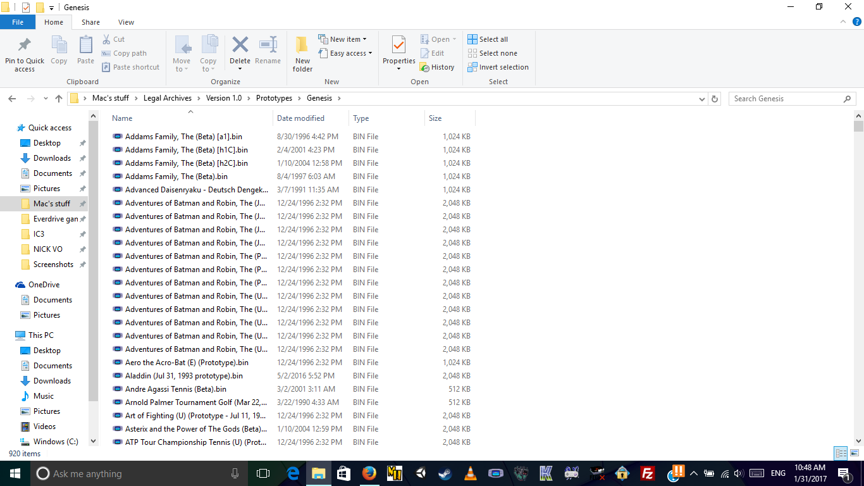
Task: Open Firefox from the taskbar
Action: click(x=369, y=473)
